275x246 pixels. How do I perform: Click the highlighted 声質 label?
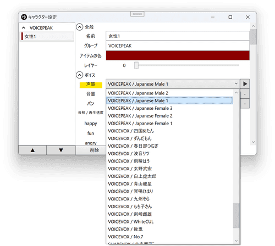pyautogui.click(x=91, y=85)
